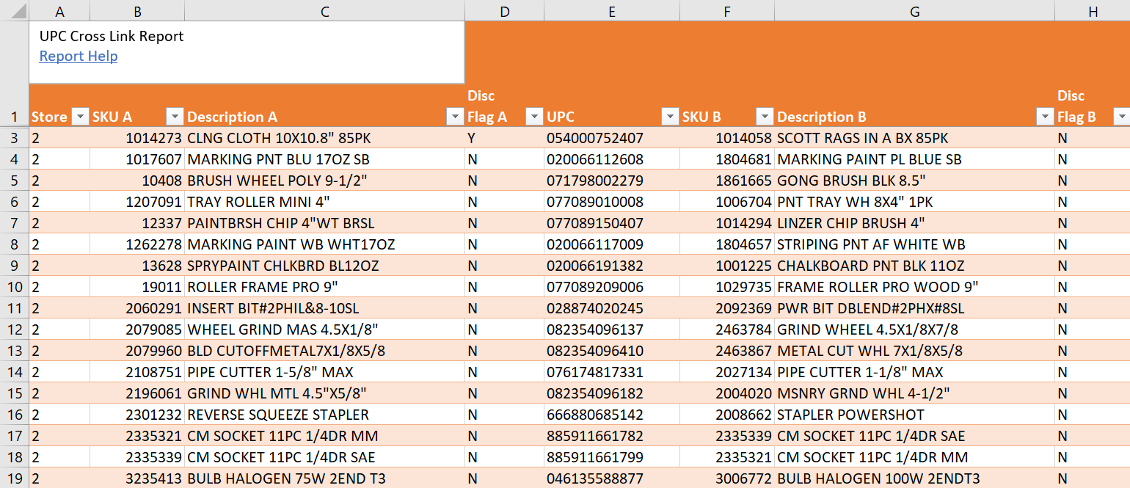This screenshot has width=1130, height=488.
Task: Open the Store column filter dropdown
Action: pos(80,117)
